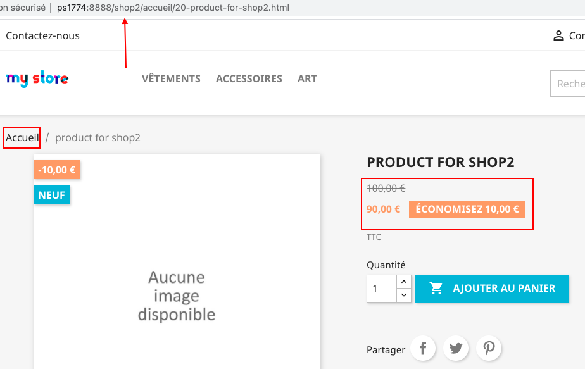
Task: Share the product on Facebook
Action: [423, 348]
